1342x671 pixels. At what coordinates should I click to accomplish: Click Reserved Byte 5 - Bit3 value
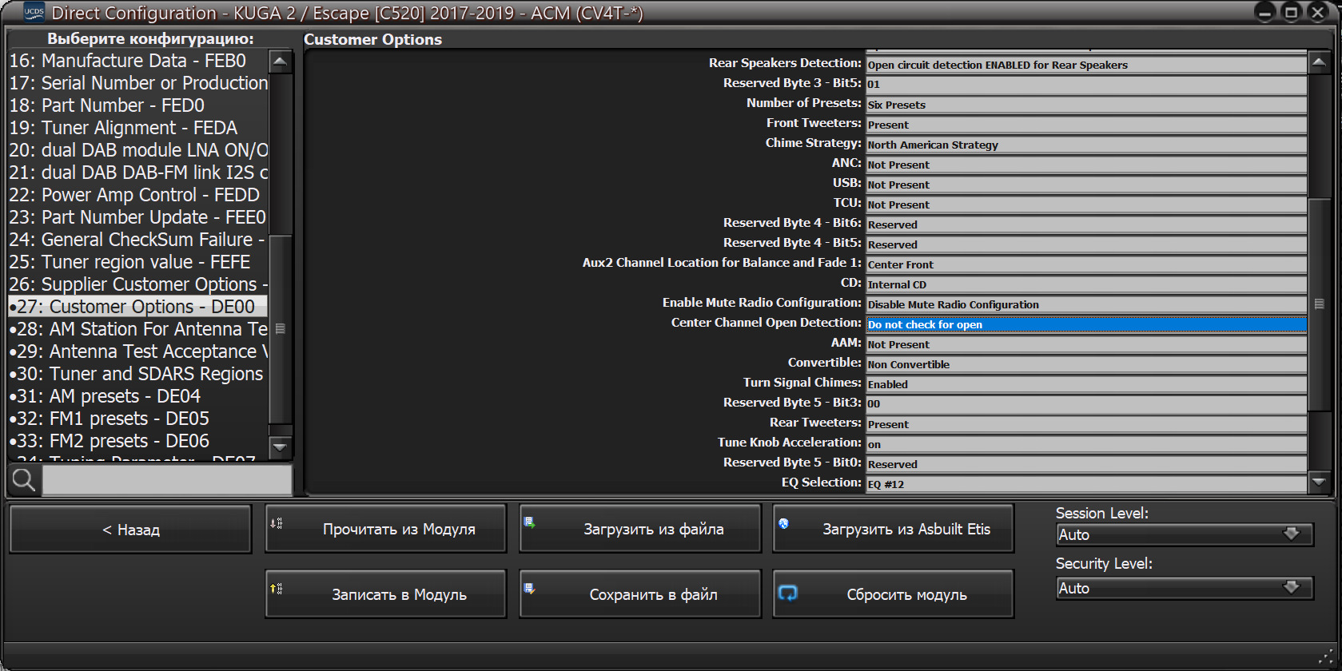click(1086, 404)
